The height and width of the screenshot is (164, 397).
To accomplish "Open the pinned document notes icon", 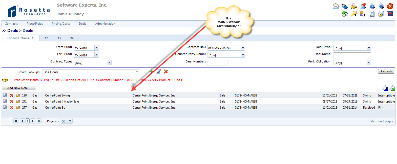I will (x=363, y=6).
